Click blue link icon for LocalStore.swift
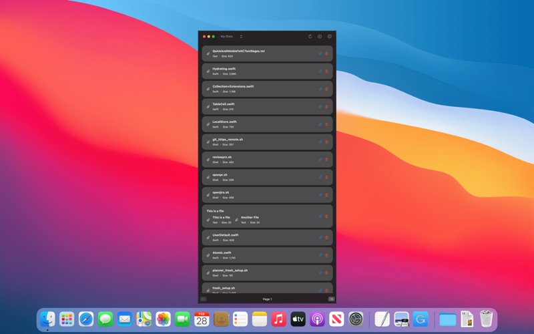This screenshot has height=334, width=534. [320, 124]
